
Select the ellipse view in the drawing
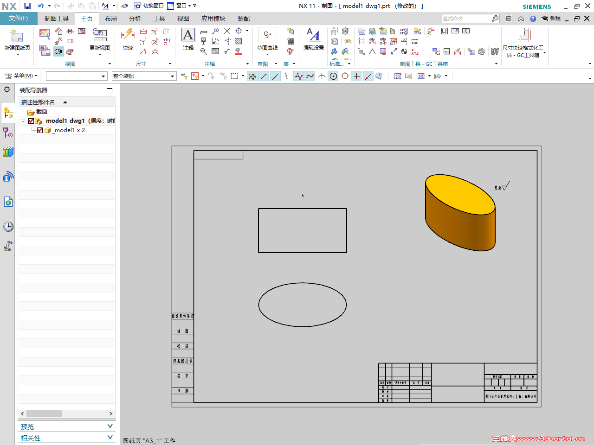pyautogui.click(x=303, y=305)
